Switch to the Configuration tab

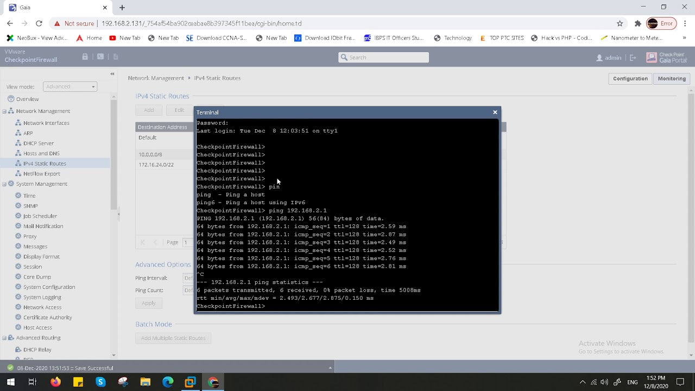point(630,78)
